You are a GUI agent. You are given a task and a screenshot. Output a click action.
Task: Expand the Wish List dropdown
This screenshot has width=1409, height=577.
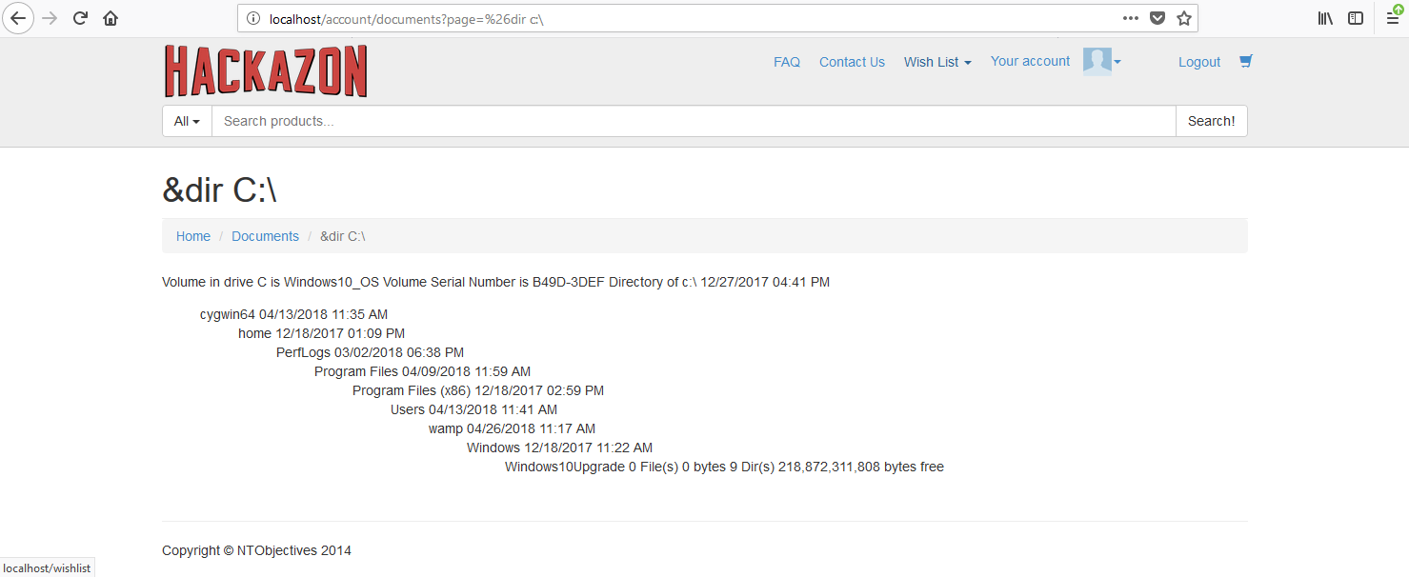[937, 62]
